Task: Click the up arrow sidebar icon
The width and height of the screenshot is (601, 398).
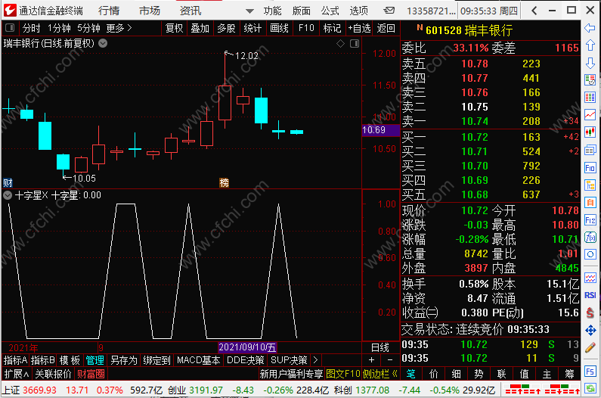Action: coord(590,45)
